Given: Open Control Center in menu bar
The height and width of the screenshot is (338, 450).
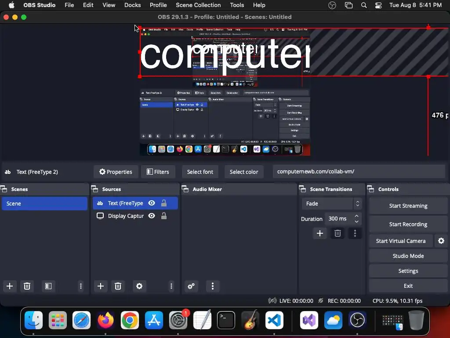Looking at the screenshot, I should pyautogui.click(x=378, y=5).
